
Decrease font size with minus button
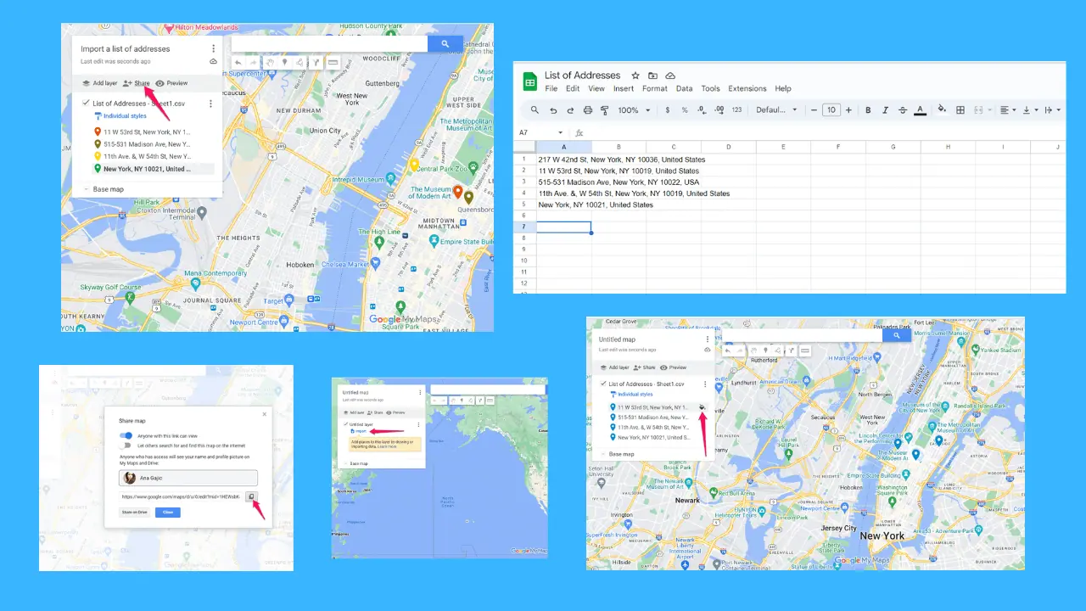coord(814,110)
